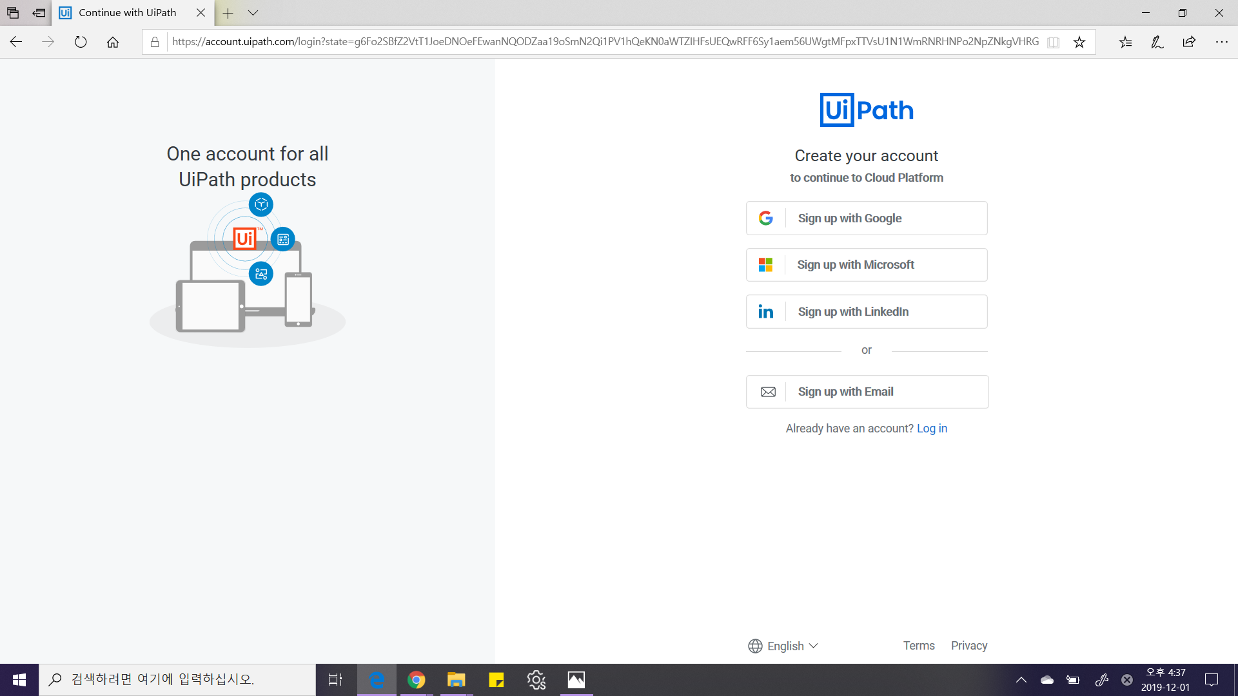Open browser Settings and more menu
This screenshot has height=696, width=1238.
coord(1221,42)
